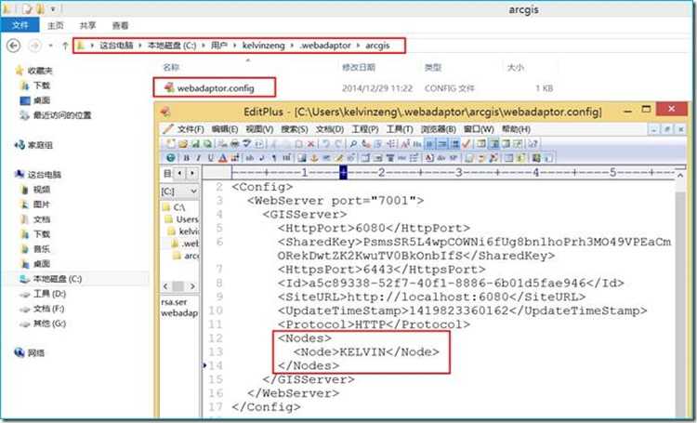The height and width of the screenshot is (423, 697).
Task: Click the globe browser icon in HTML toolbar
Action: pos(170,158)
